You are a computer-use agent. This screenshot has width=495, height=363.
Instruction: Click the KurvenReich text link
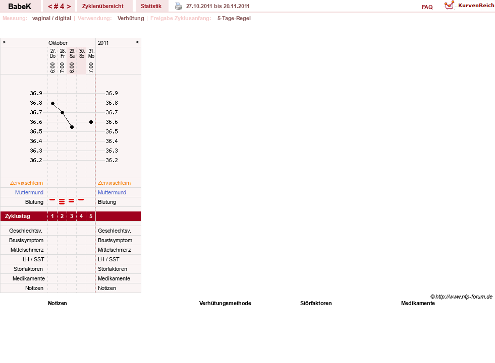(476, 6)
